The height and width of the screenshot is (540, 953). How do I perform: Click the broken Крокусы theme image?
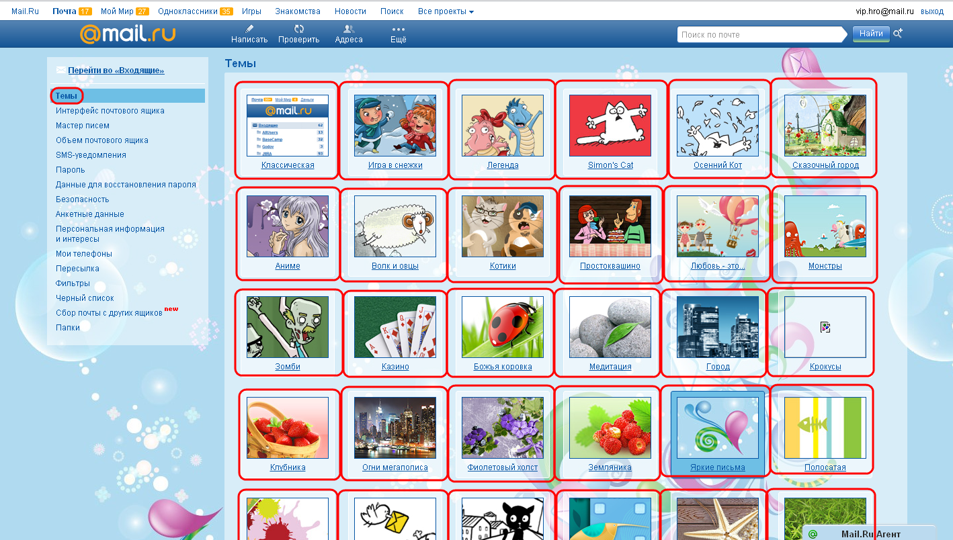825,327
